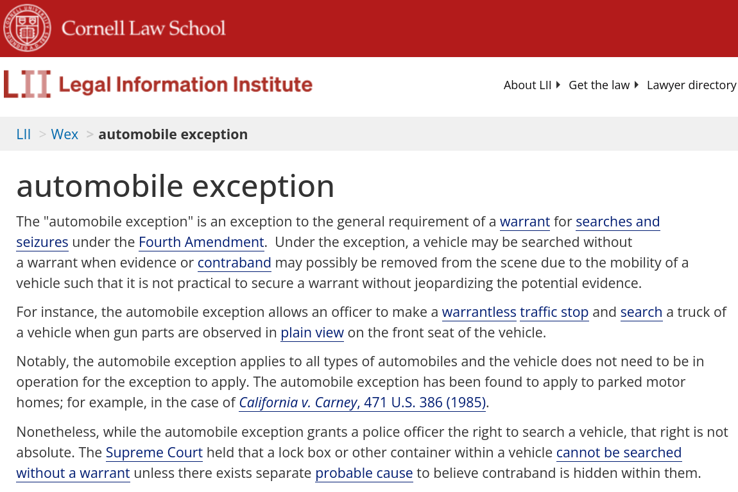Open the searches and seizures link
The width and height of the screenshot is (738, 492).
[617, 221]
